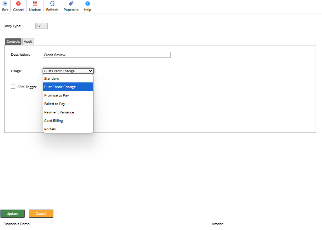Switch to the Audit tab
Image resolution: width=322 pixels, height=230 pixels.
28,41
